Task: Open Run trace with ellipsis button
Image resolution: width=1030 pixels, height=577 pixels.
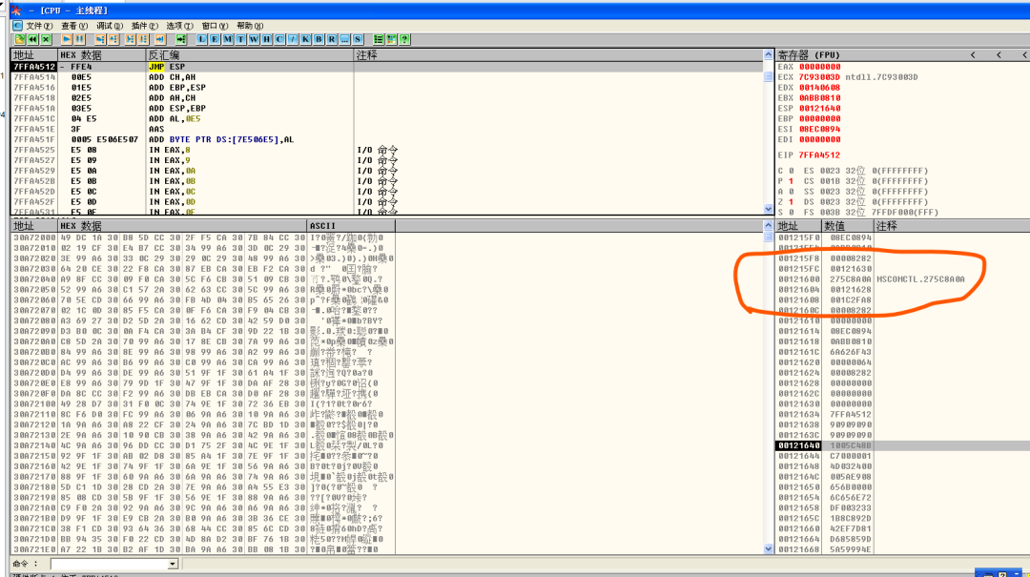Action: click(345, 39)
